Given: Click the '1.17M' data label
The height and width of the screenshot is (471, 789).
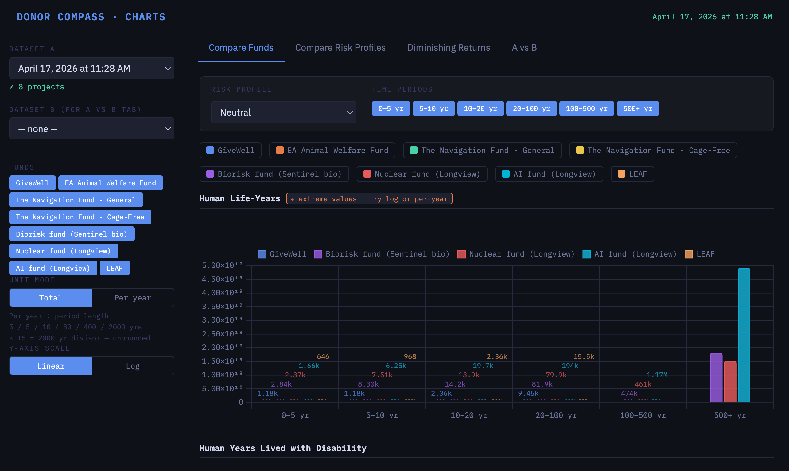Looking at the screenshot, I should pyautogui.click(x=657, y=375).
